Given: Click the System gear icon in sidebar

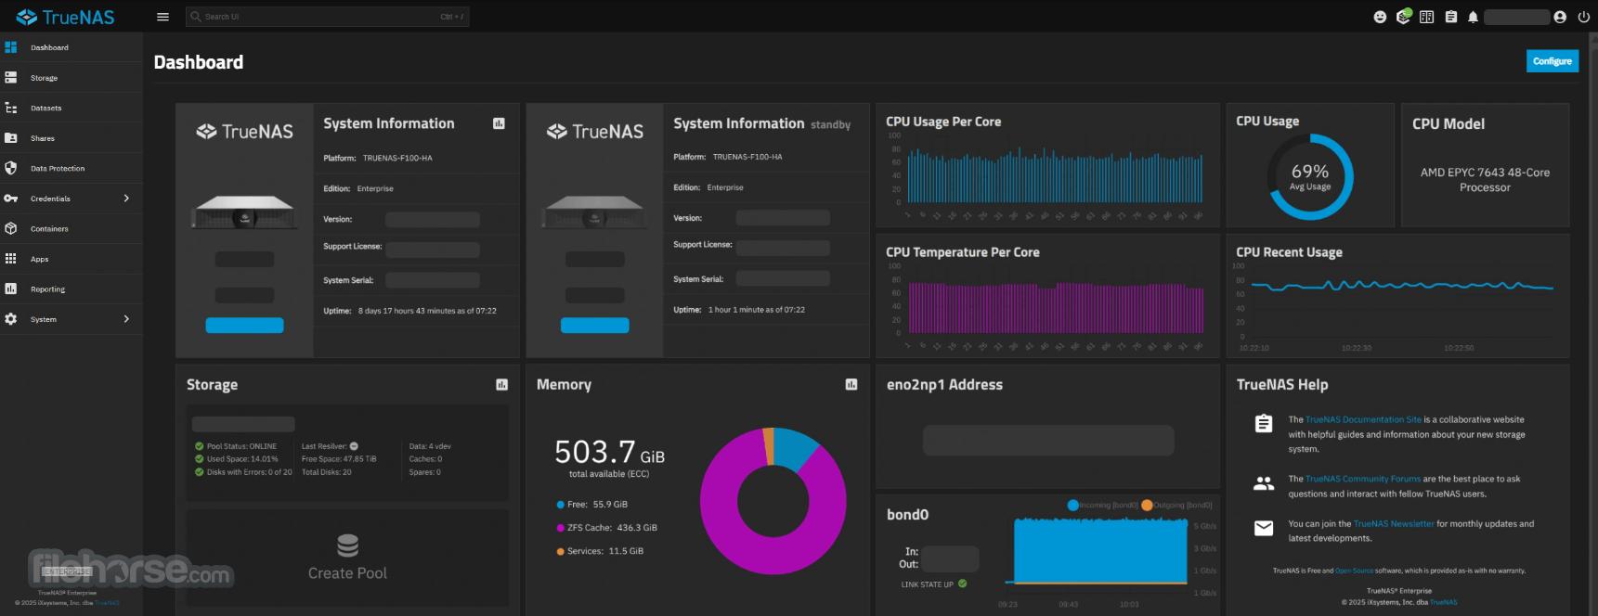Looking at the screenshot, I should (11, 319).
